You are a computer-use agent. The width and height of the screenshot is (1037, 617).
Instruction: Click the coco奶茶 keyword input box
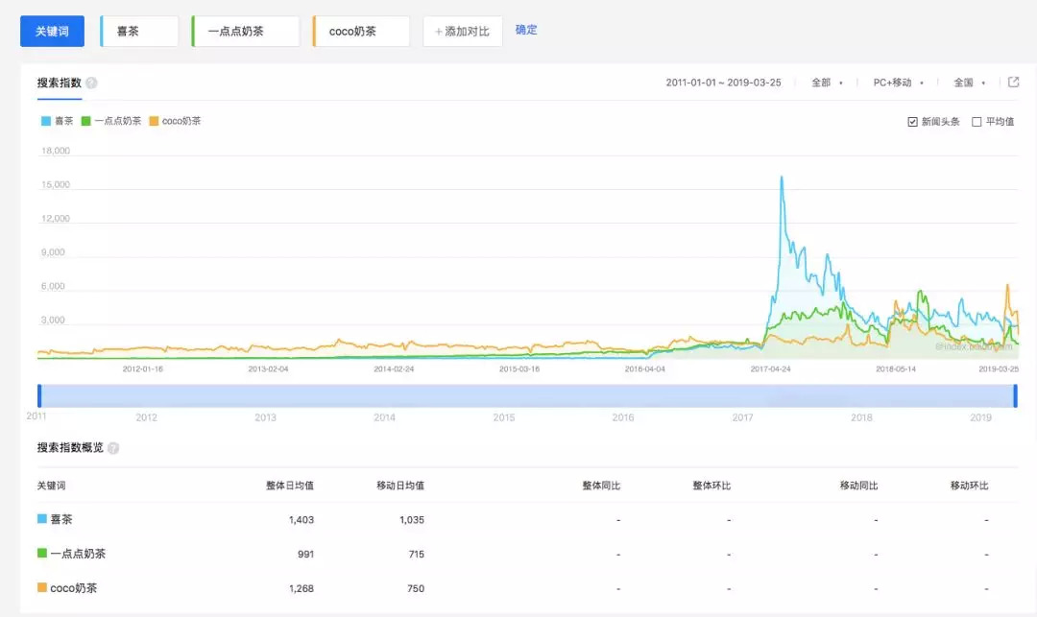click(x=362, y=31)
